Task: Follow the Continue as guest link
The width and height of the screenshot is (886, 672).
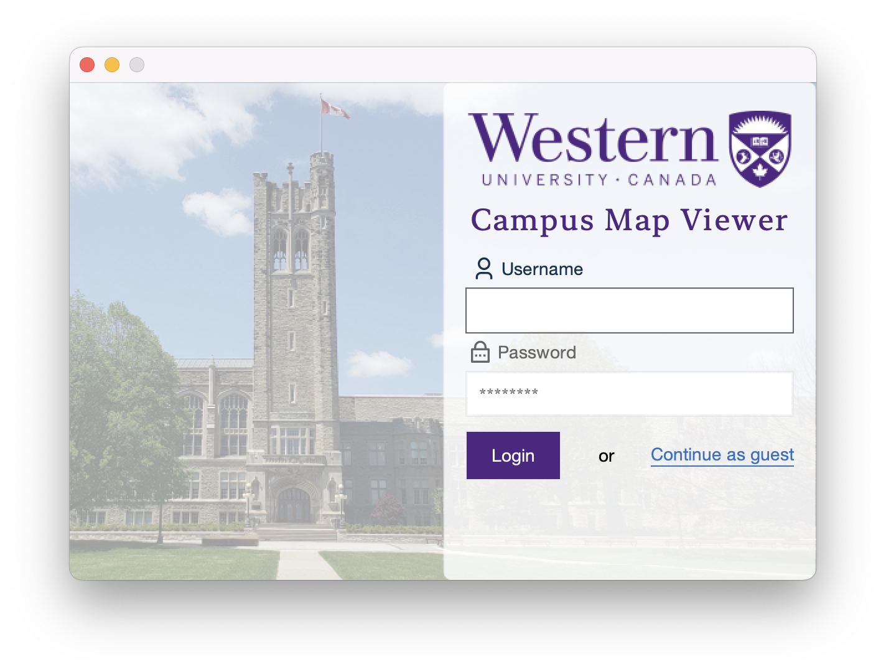Action: pyautogui.click(x=722, y=455)
